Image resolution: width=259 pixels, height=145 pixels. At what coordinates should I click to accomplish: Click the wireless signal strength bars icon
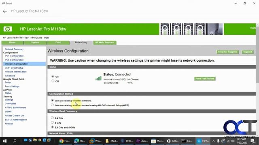(x=98, y=79)
